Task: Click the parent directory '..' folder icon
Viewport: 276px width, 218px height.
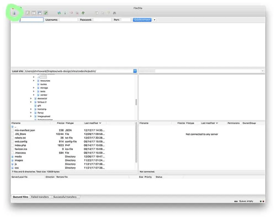Action: pos(12,127)
